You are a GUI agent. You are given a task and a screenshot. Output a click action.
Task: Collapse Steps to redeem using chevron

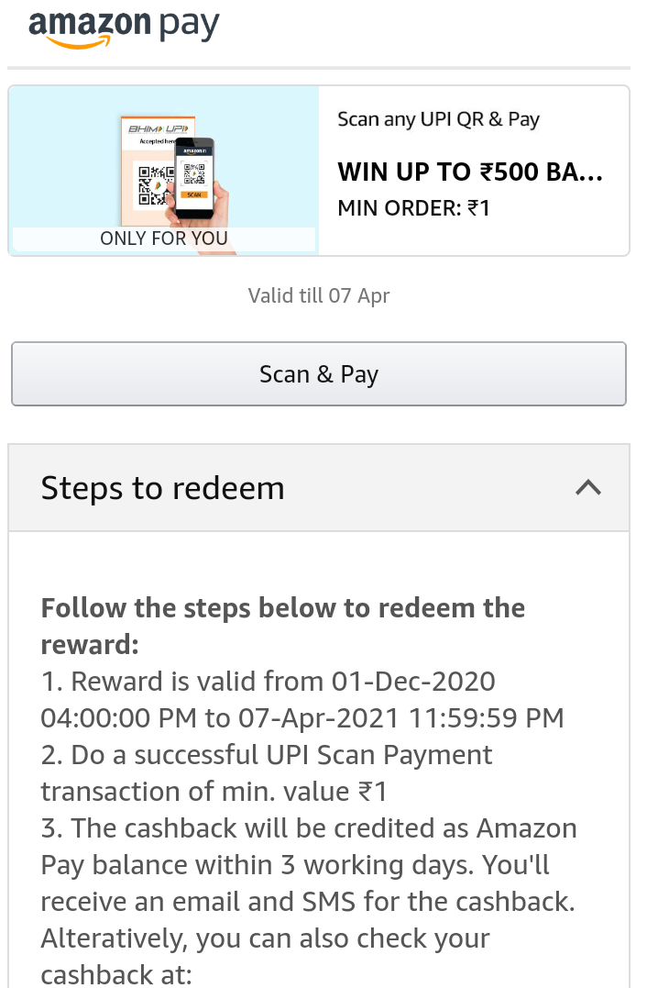(587, 488)
